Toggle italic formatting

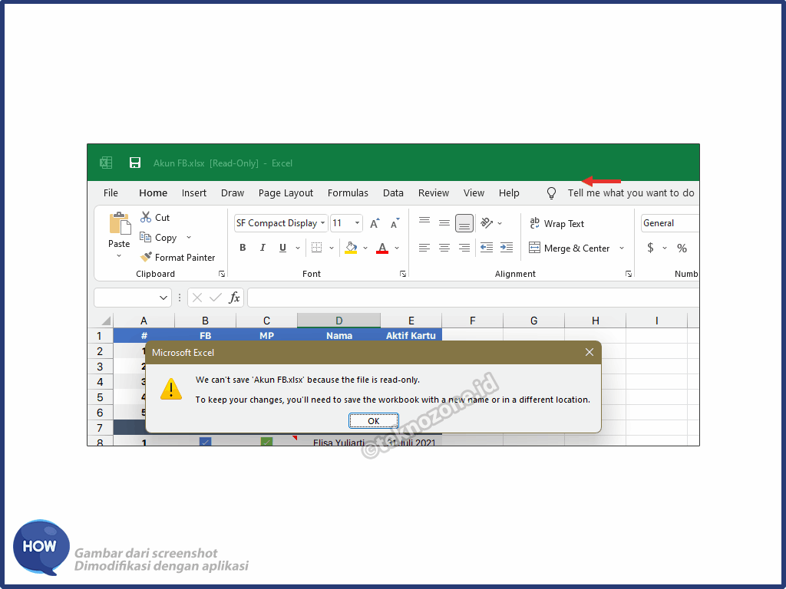pos(263,248)
